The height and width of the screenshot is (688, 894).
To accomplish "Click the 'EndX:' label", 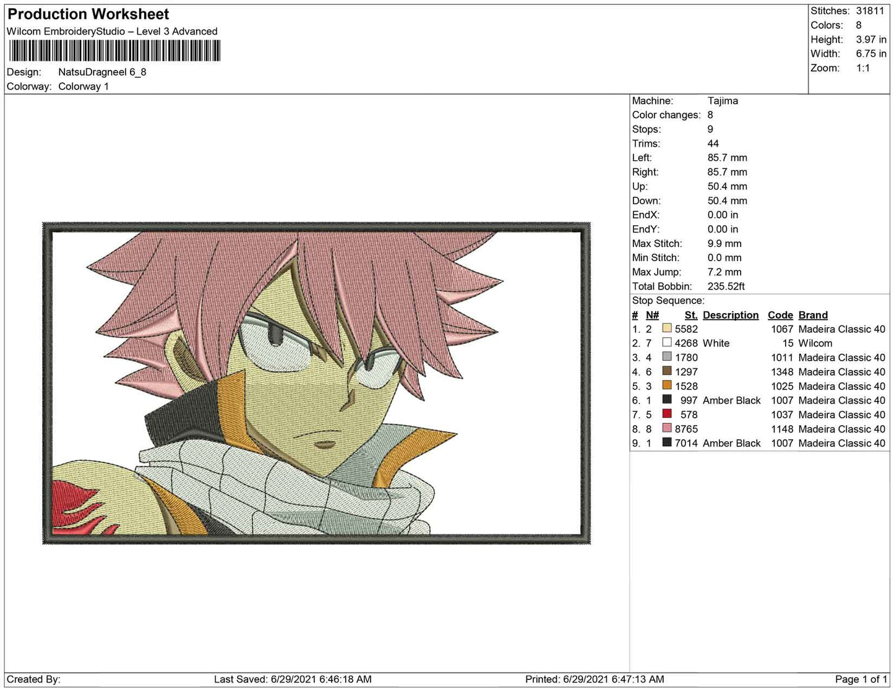I will tap(646, 215).
